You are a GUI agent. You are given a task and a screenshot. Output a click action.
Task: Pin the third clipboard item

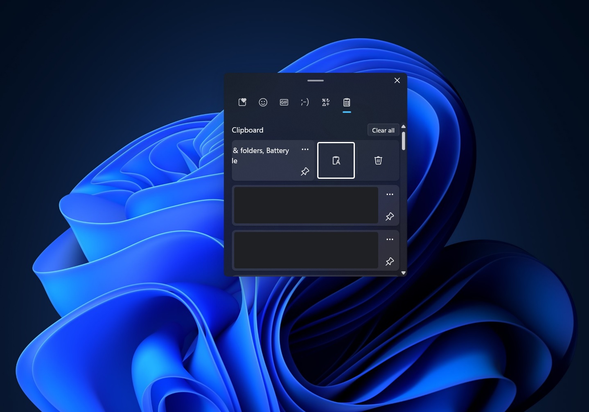point(390,262)
